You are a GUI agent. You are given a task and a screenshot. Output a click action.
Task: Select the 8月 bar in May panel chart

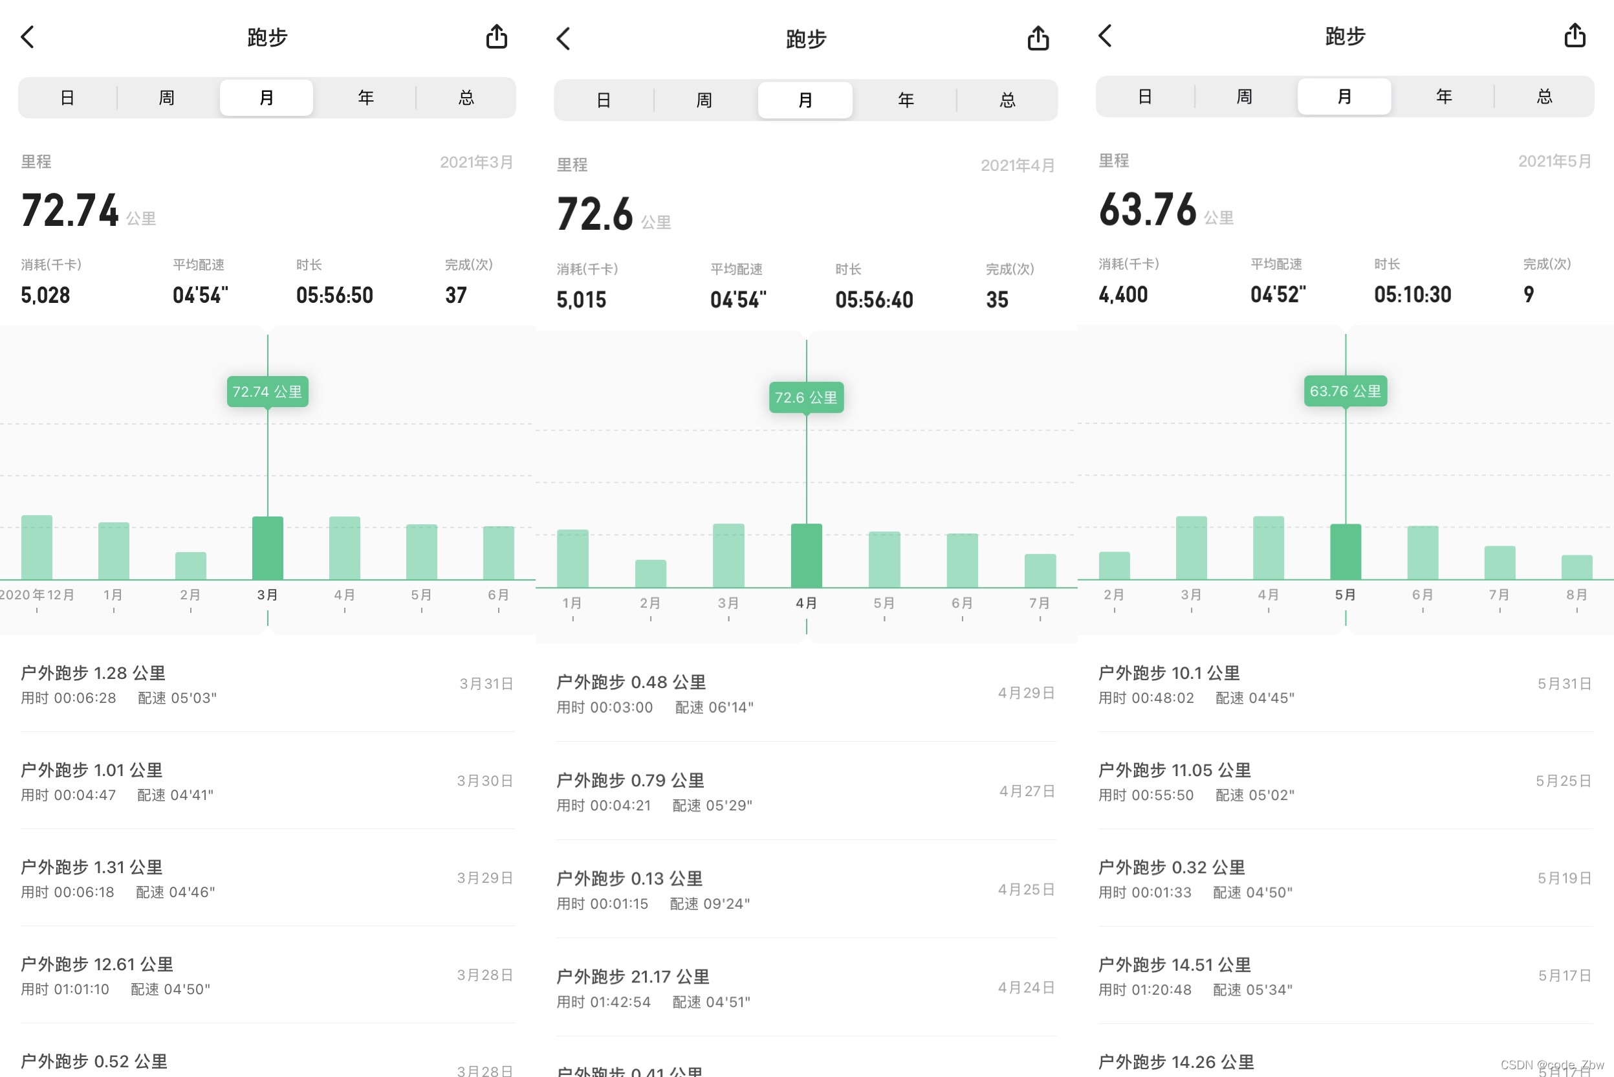click(x=1576, y=567)
